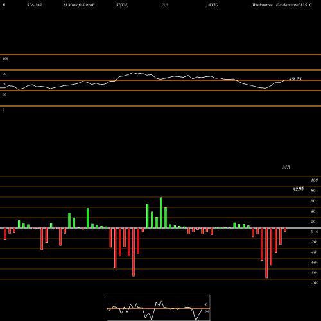The height and width of the screenshot is (321, 321).
Task: Select the MR axis label -60
Action: coord(313,263)
